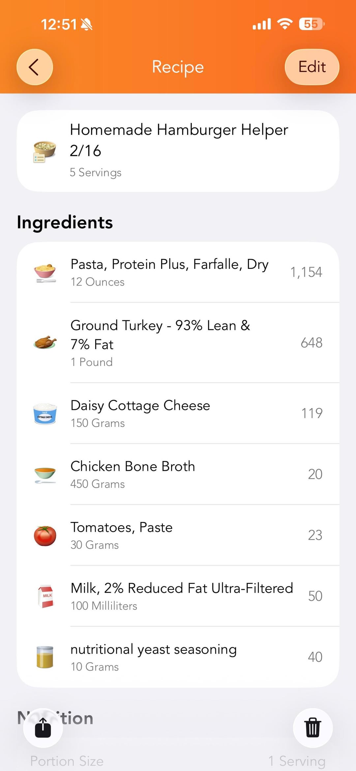
Task: Tap the roast turkey icon
Action: click(x=45, y=343)
